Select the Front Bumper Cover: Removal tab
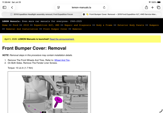The height and width of the screenshot is (113, 163). [x=121, y=14]
